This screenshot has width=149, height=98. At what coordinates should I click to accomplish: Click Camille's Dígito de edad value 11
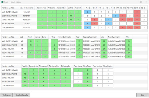point(65,78)
